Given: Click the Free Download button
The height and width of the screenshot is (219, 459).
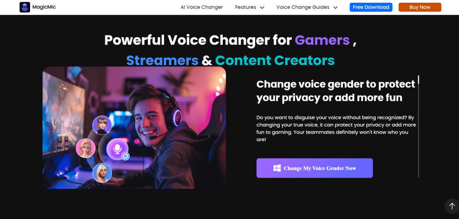Looking at the screenshot, I should coord(371,7).
